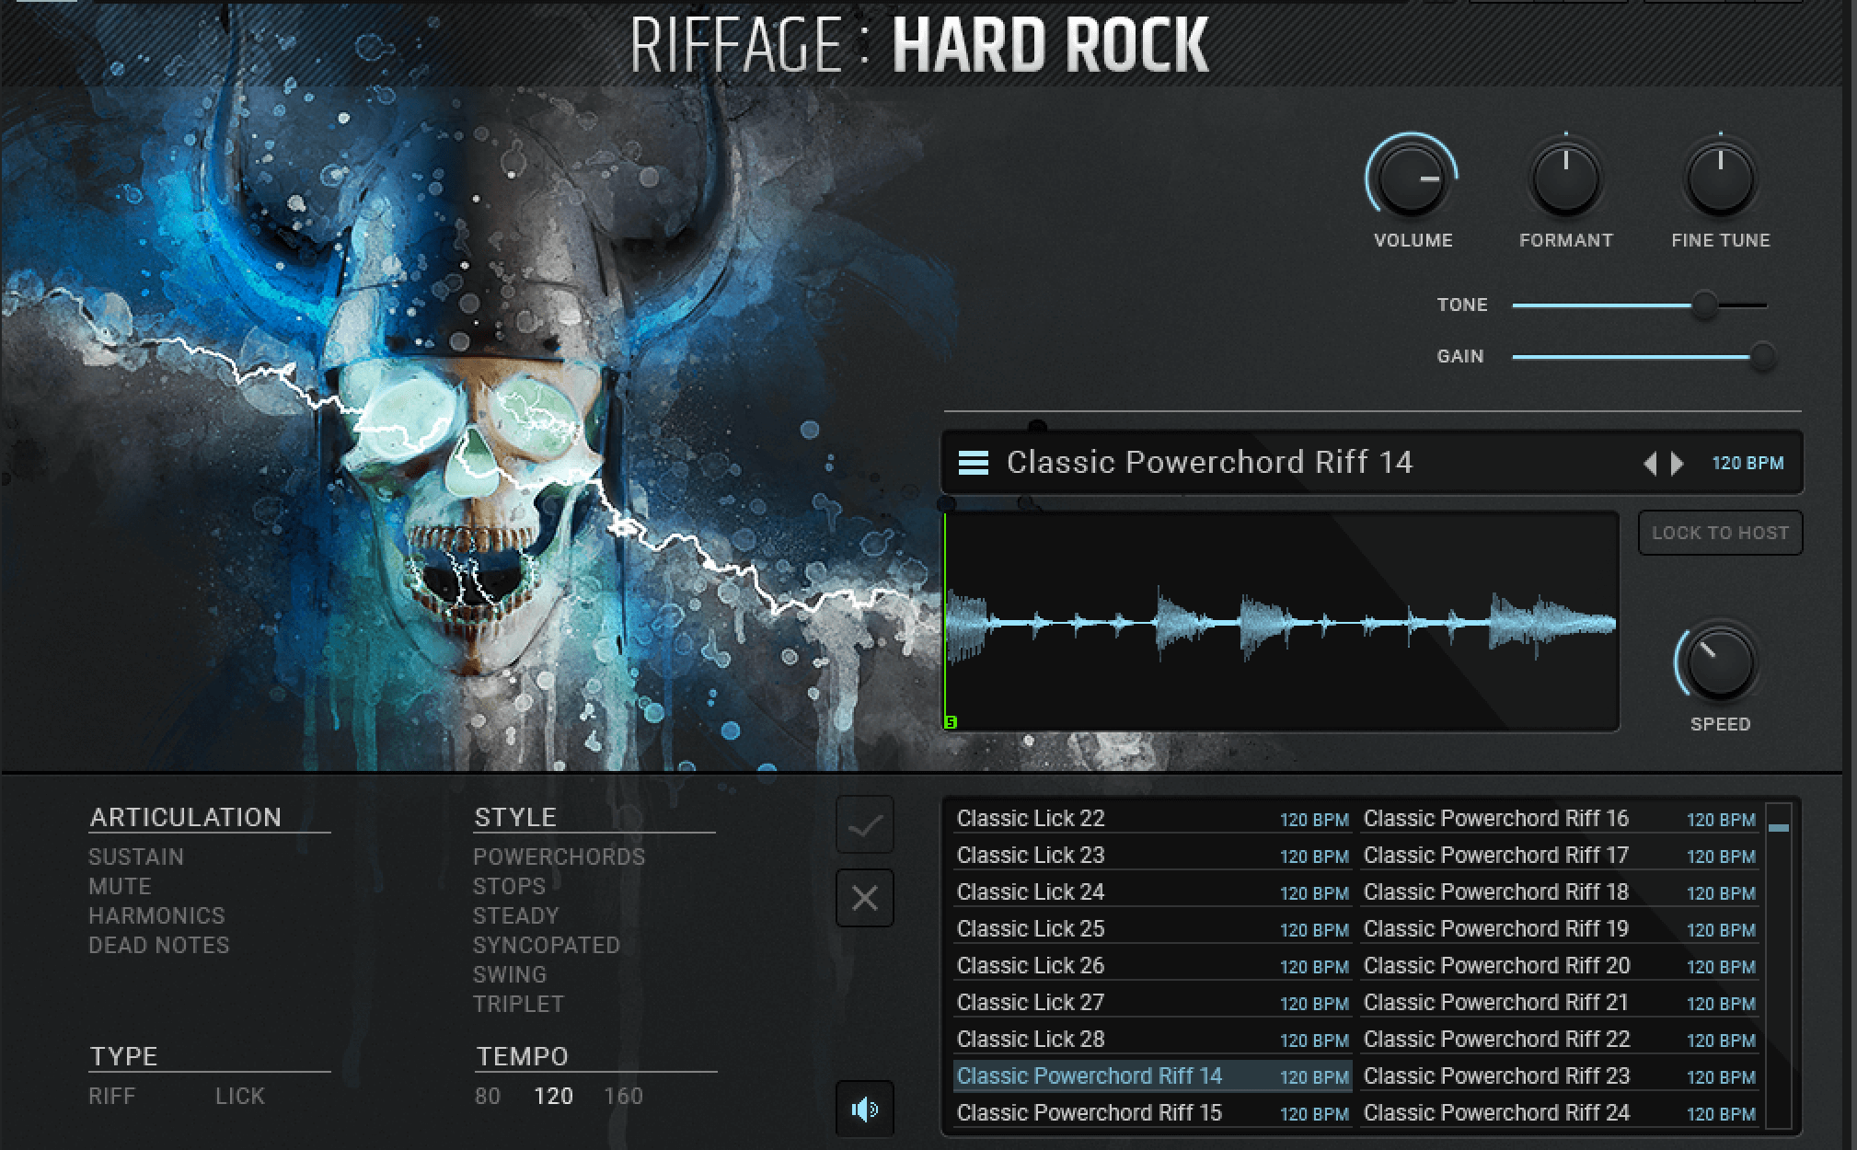Click the speaker/audio preview icon
The height and width of the screenshot is (1150, 1857).
tap(863, 1105)
